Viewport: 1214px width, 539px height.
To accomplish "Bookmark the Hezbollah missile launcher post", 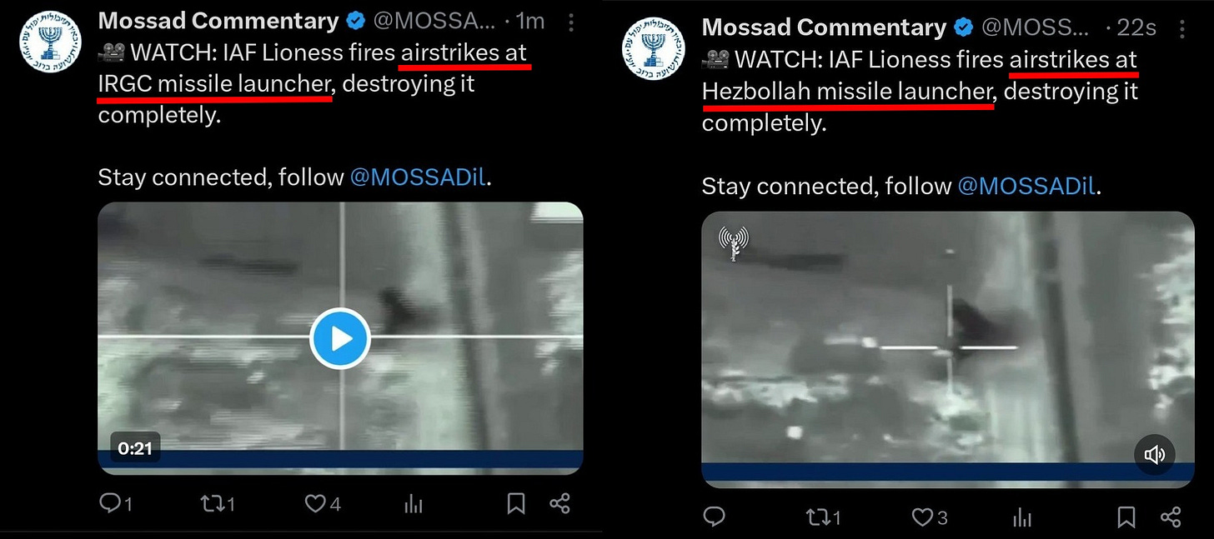I will (1126, 517).
